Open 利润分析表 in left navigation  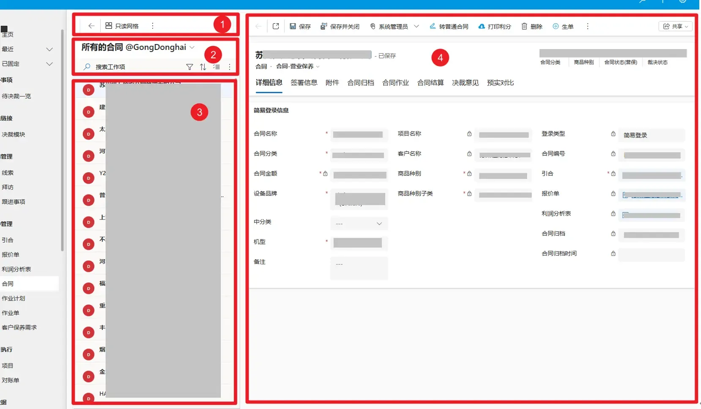coord(16,269)
